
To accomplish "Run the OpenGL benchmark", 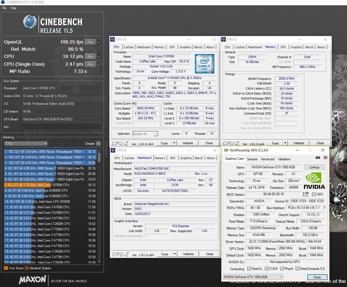I will (90, 42).
